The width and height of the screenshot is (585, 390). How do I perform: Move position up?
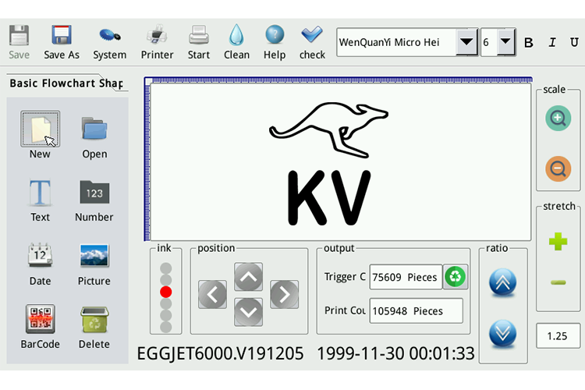[249, 277]
